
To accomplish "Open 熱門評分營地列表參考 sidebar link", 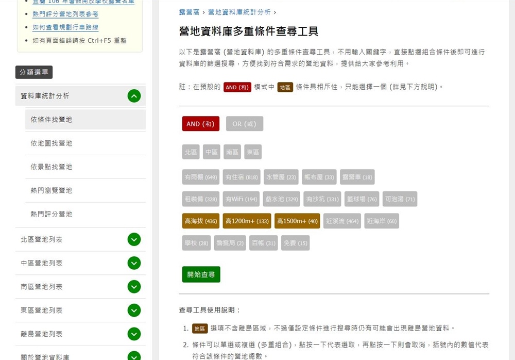I will (x=65, y=14).
